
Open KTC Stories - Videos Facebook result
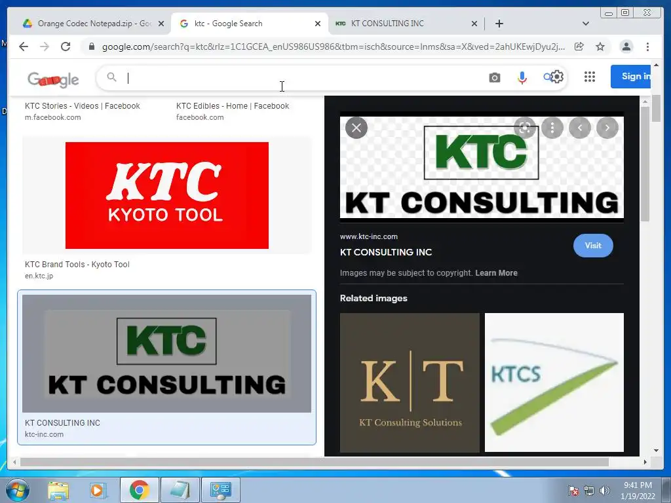pyautogui.click(x=82, y=106)
